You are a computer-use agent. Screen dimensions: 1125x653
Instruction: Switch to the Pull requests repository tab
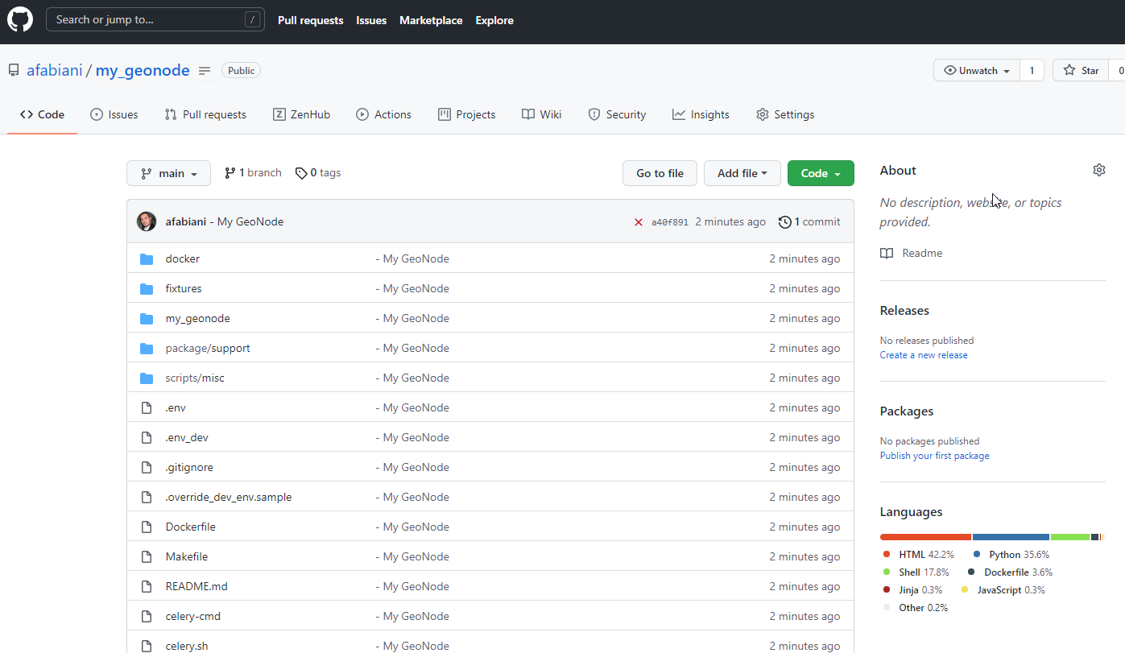pos(205,114)
